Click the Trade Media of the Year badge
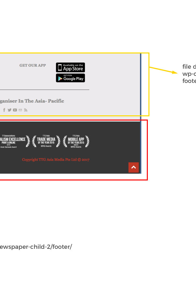Screen dimensions: 196x289 click(x=46, y=141)
